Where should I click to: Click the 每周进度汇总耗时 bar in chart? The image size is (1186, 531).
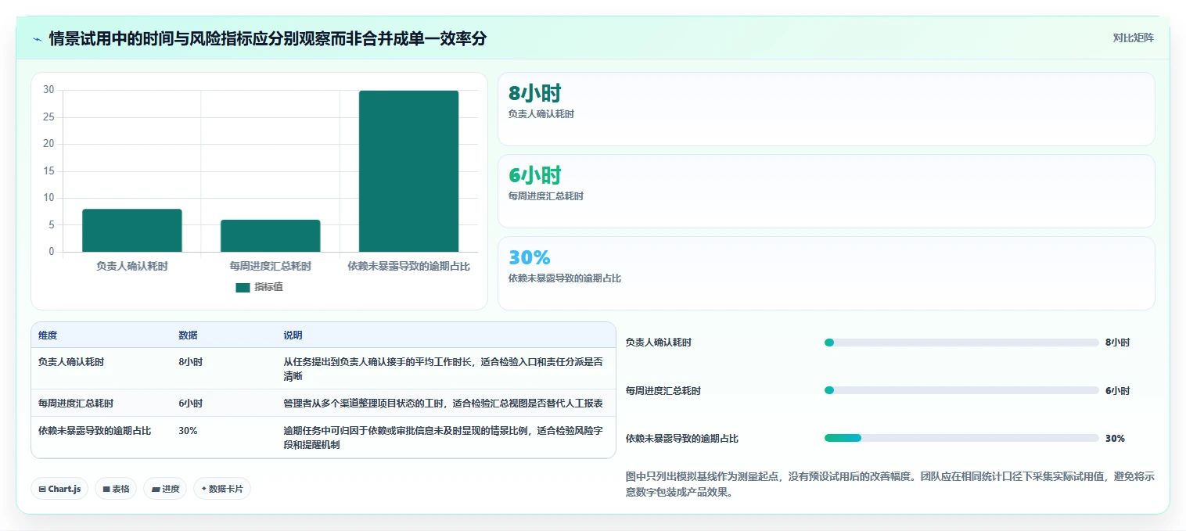point(270,235)
